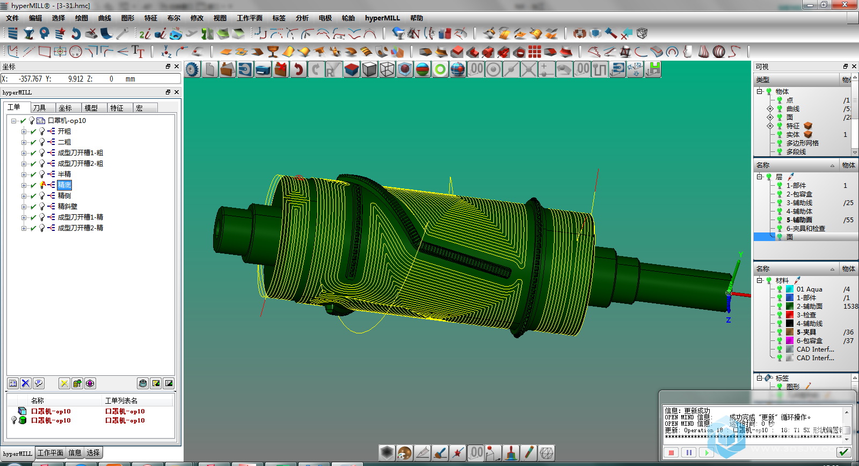Image resolution: width=859 pixels, height=466 pixels.
Task: Click the wrench icon in top toolbar
Action: coord(122,34)
